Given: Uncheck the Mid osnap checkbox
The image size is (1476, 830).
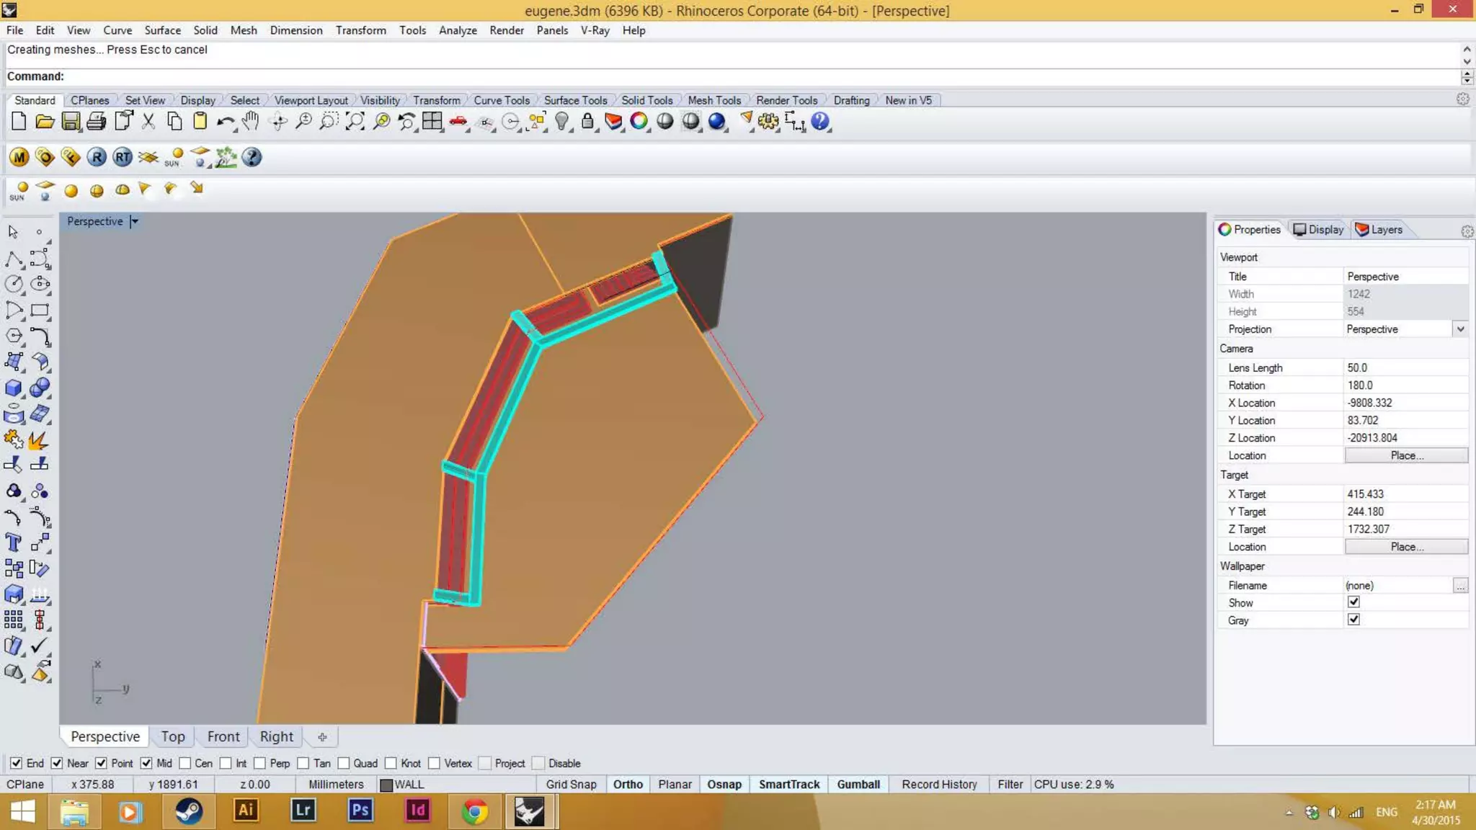Looking at the screenshot, I should (x=146, y=763).
